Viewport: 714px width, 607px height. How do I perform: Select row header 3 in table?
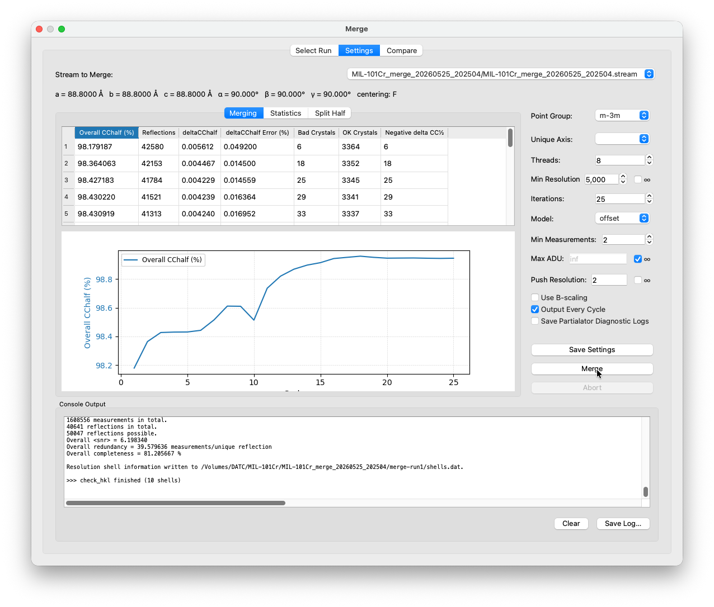coord(68,180)
